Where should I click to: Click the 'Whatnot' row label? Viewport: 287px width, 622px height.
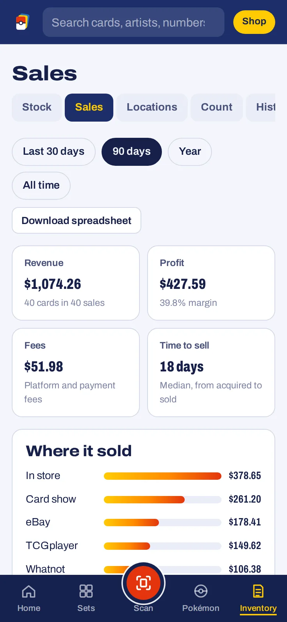click(x=45, y=569)
